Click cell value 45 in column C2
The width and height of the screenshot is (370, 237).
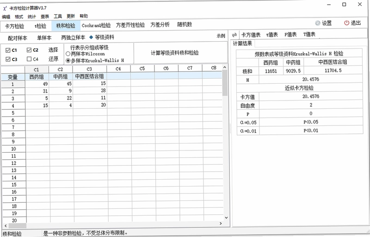click(61, 84)
